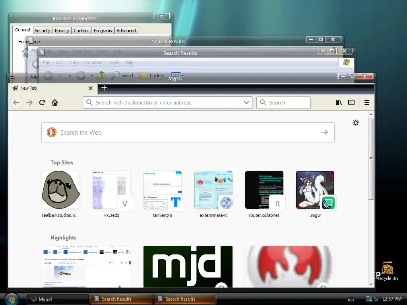Open Help menu in Search Results window

(129, 62)
